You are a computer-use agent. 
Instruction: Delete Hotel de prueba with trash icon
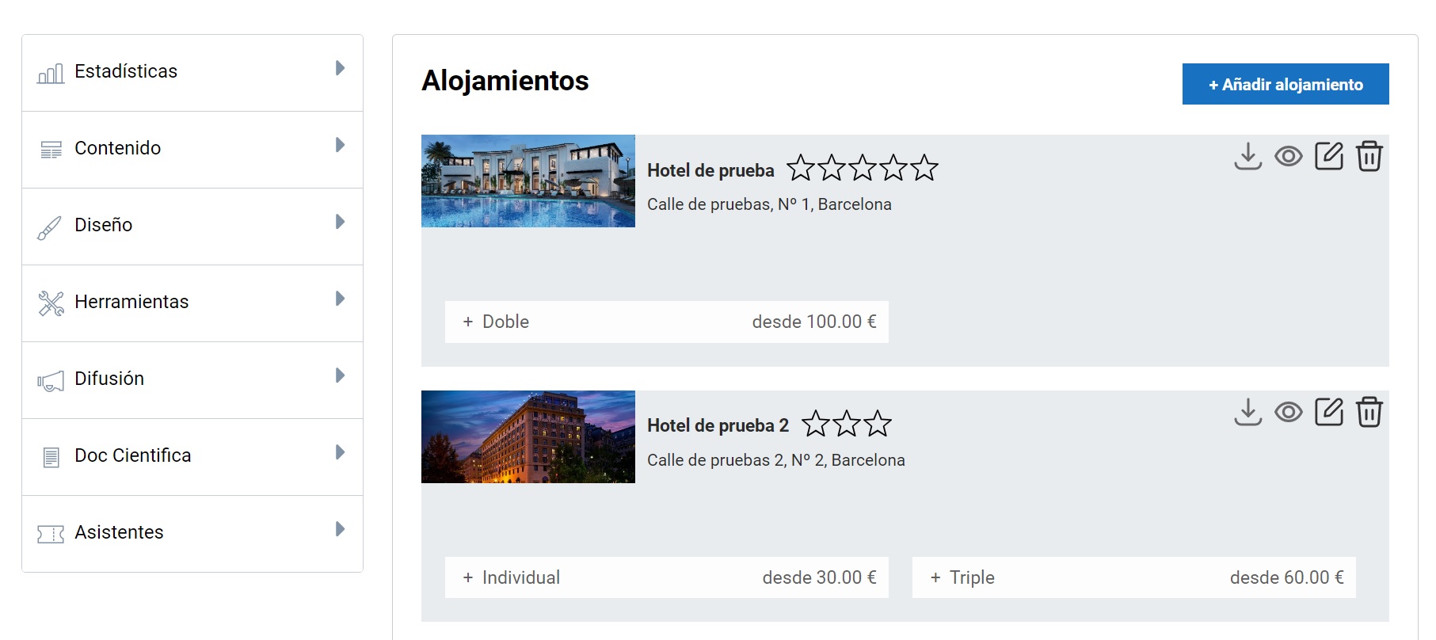pyautogui.click(x=1369, y=156)
